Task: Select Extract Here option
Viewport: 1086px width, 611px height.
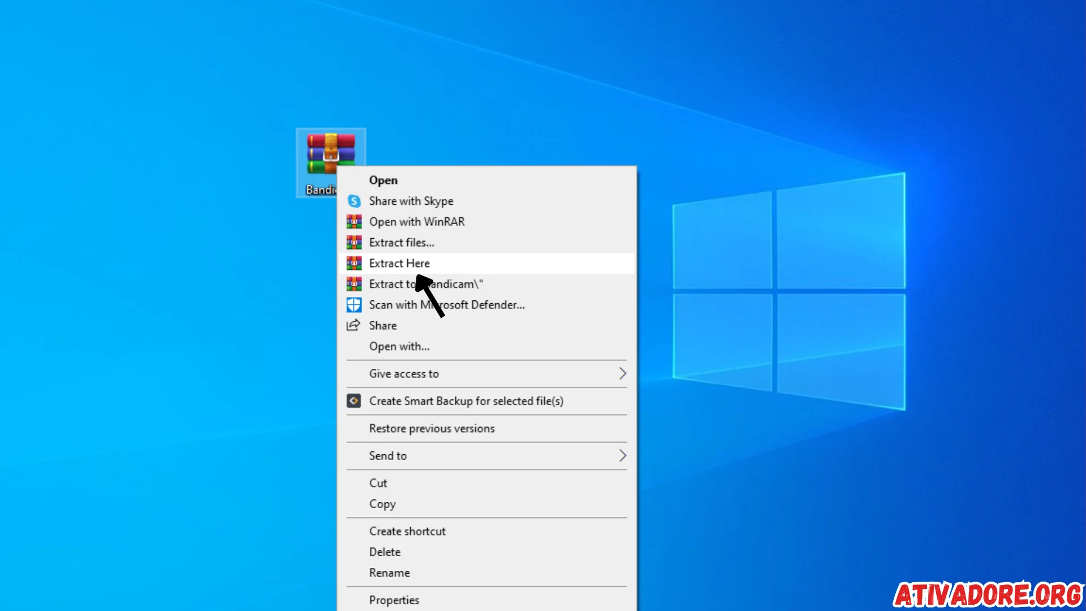Action: (x=399, y=263)
